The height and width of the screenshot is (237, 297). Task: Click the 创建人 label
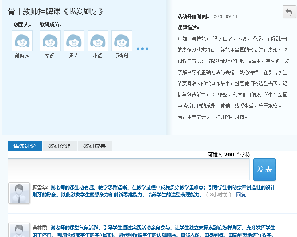[x=22, y=24]
